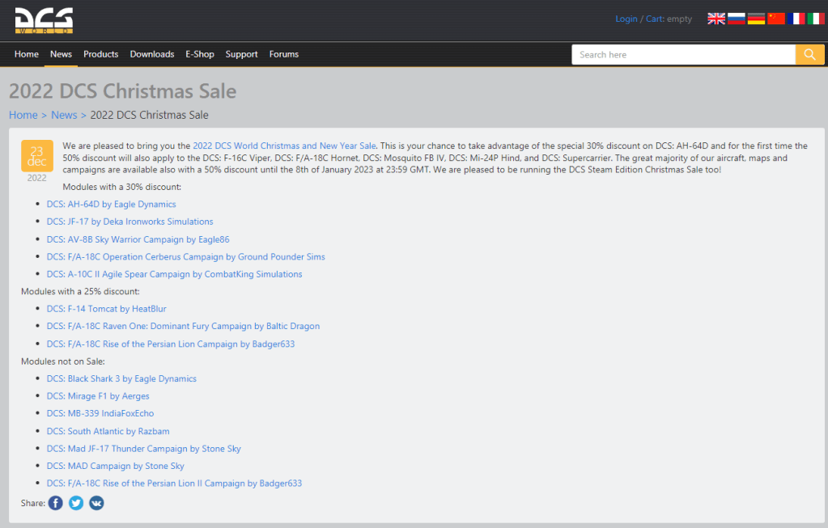Image resolution: width=828 pixels, height=528 pixels.
Task: Switch language using the UK flag
Action: tap(716, 19)
